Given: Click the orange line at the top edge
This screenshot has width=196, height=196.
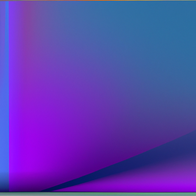Looking at the screenshot, I should pyautogui.click(x=98, y=0).
